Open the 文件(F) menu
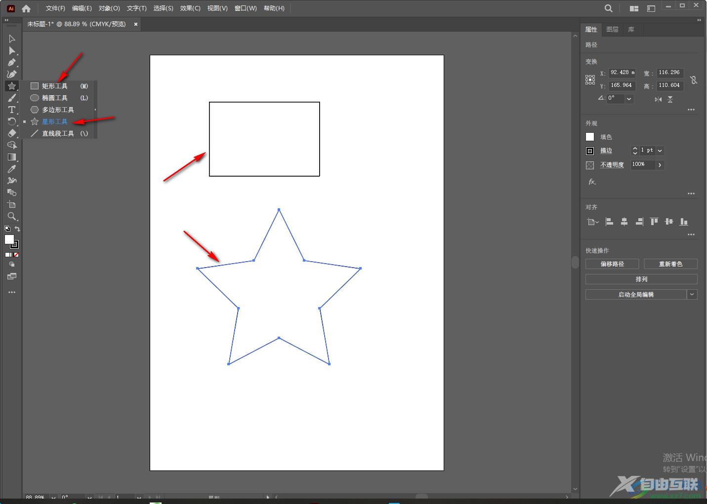 coord(55,8)
